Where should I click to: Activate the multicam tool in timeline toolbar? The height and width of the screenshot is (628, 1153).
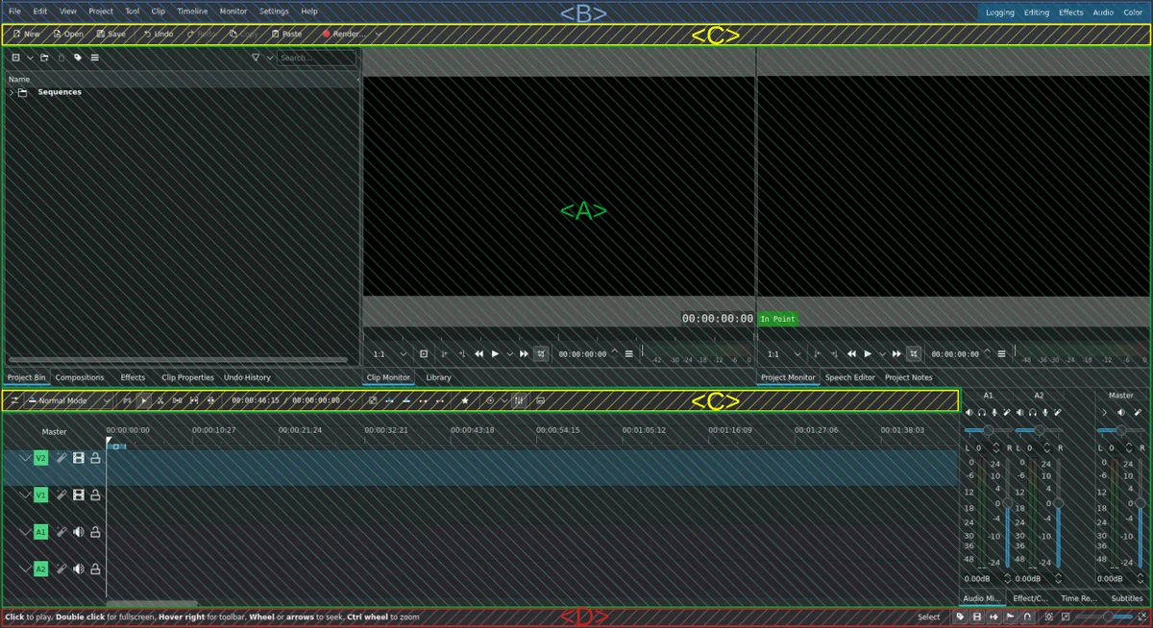[x=210, y=400]
